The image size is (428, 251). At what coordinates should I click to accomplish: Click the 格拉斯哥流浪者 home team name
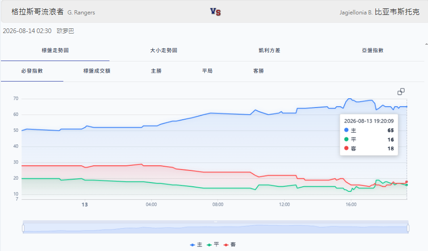37,12
